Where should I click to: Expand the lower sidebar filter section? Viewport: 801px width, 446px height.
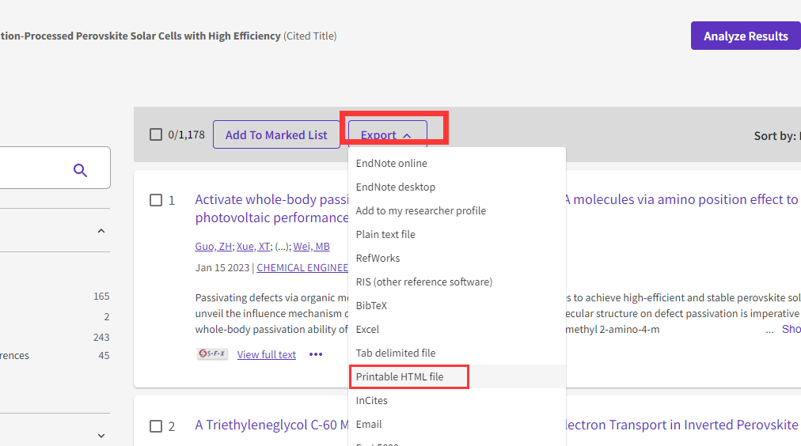[x=101, y=435]
